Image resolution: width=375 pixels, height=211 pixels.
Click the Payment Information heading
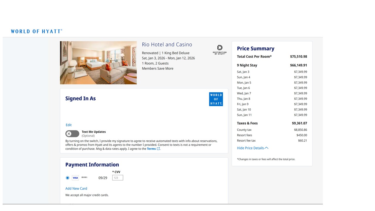92,165
